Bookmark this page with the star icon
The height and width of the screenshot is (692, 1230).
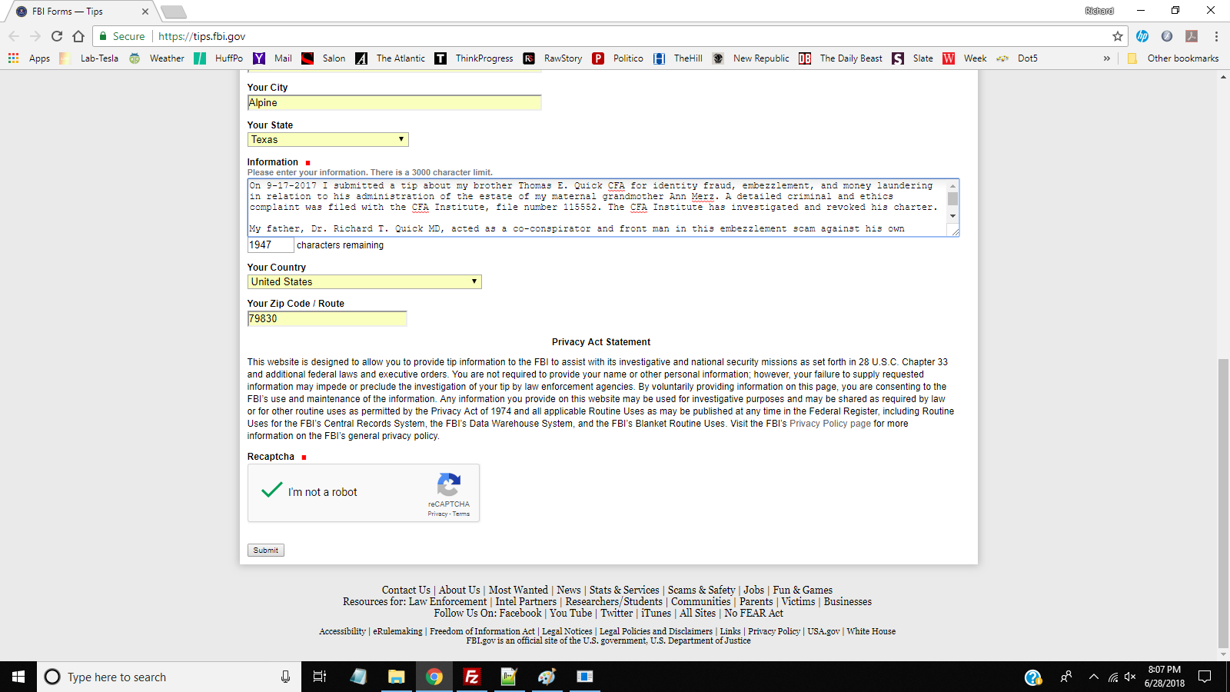click(1118, 36)
